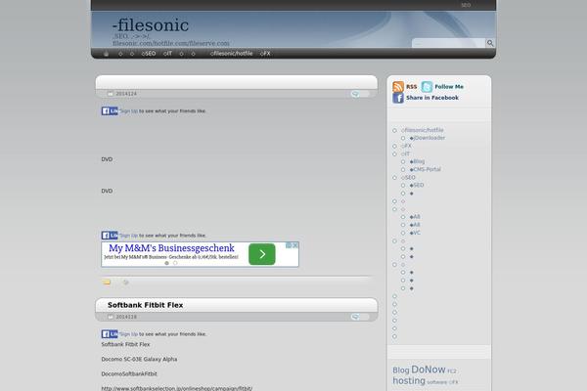Open ◆VC subcategory in the sidebar

415,233
